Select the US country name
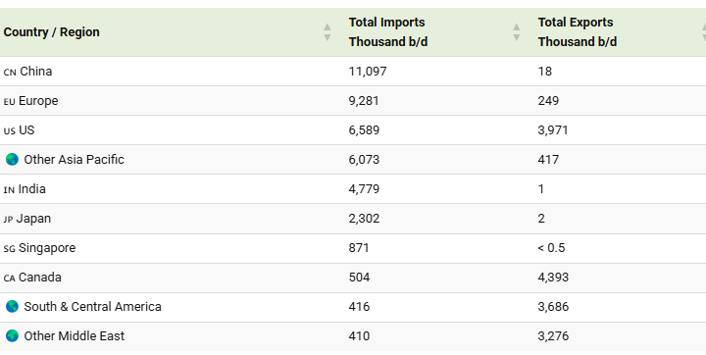 coord(26,130)
